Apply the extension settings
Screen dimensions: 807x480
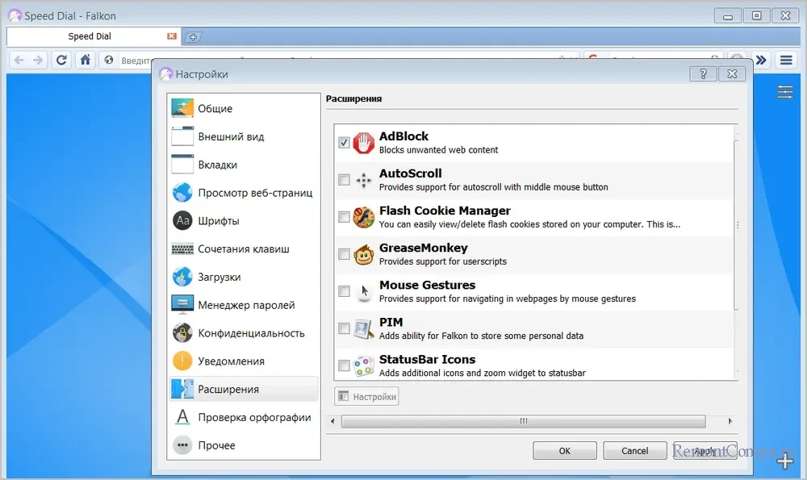[x=705, y=451]
